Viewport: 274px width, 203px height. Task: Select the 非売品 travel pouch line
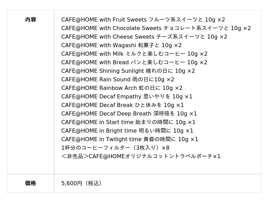point(141,157)
